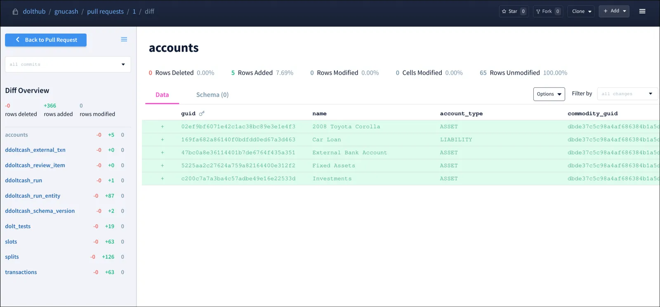Screen dimensions: 660x307
Task: Click the 2008 Toyota Corolla name cell
Action: click(x=346, y=127)
